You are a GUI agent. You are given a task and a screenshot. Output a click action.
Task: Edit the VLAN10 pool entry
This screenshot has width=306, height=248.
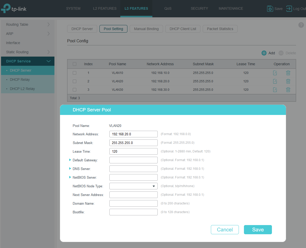[x=275, y=73]
